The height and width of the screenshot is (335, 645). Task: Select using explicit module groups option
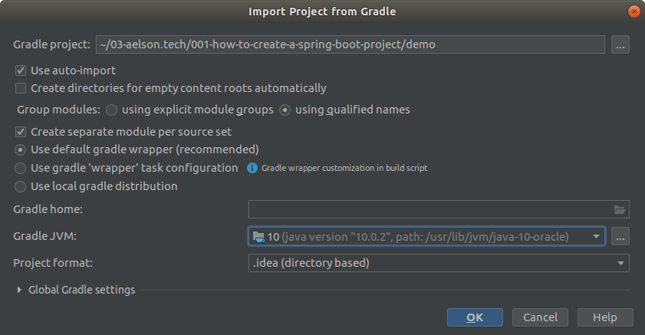[x=112, y=110]
